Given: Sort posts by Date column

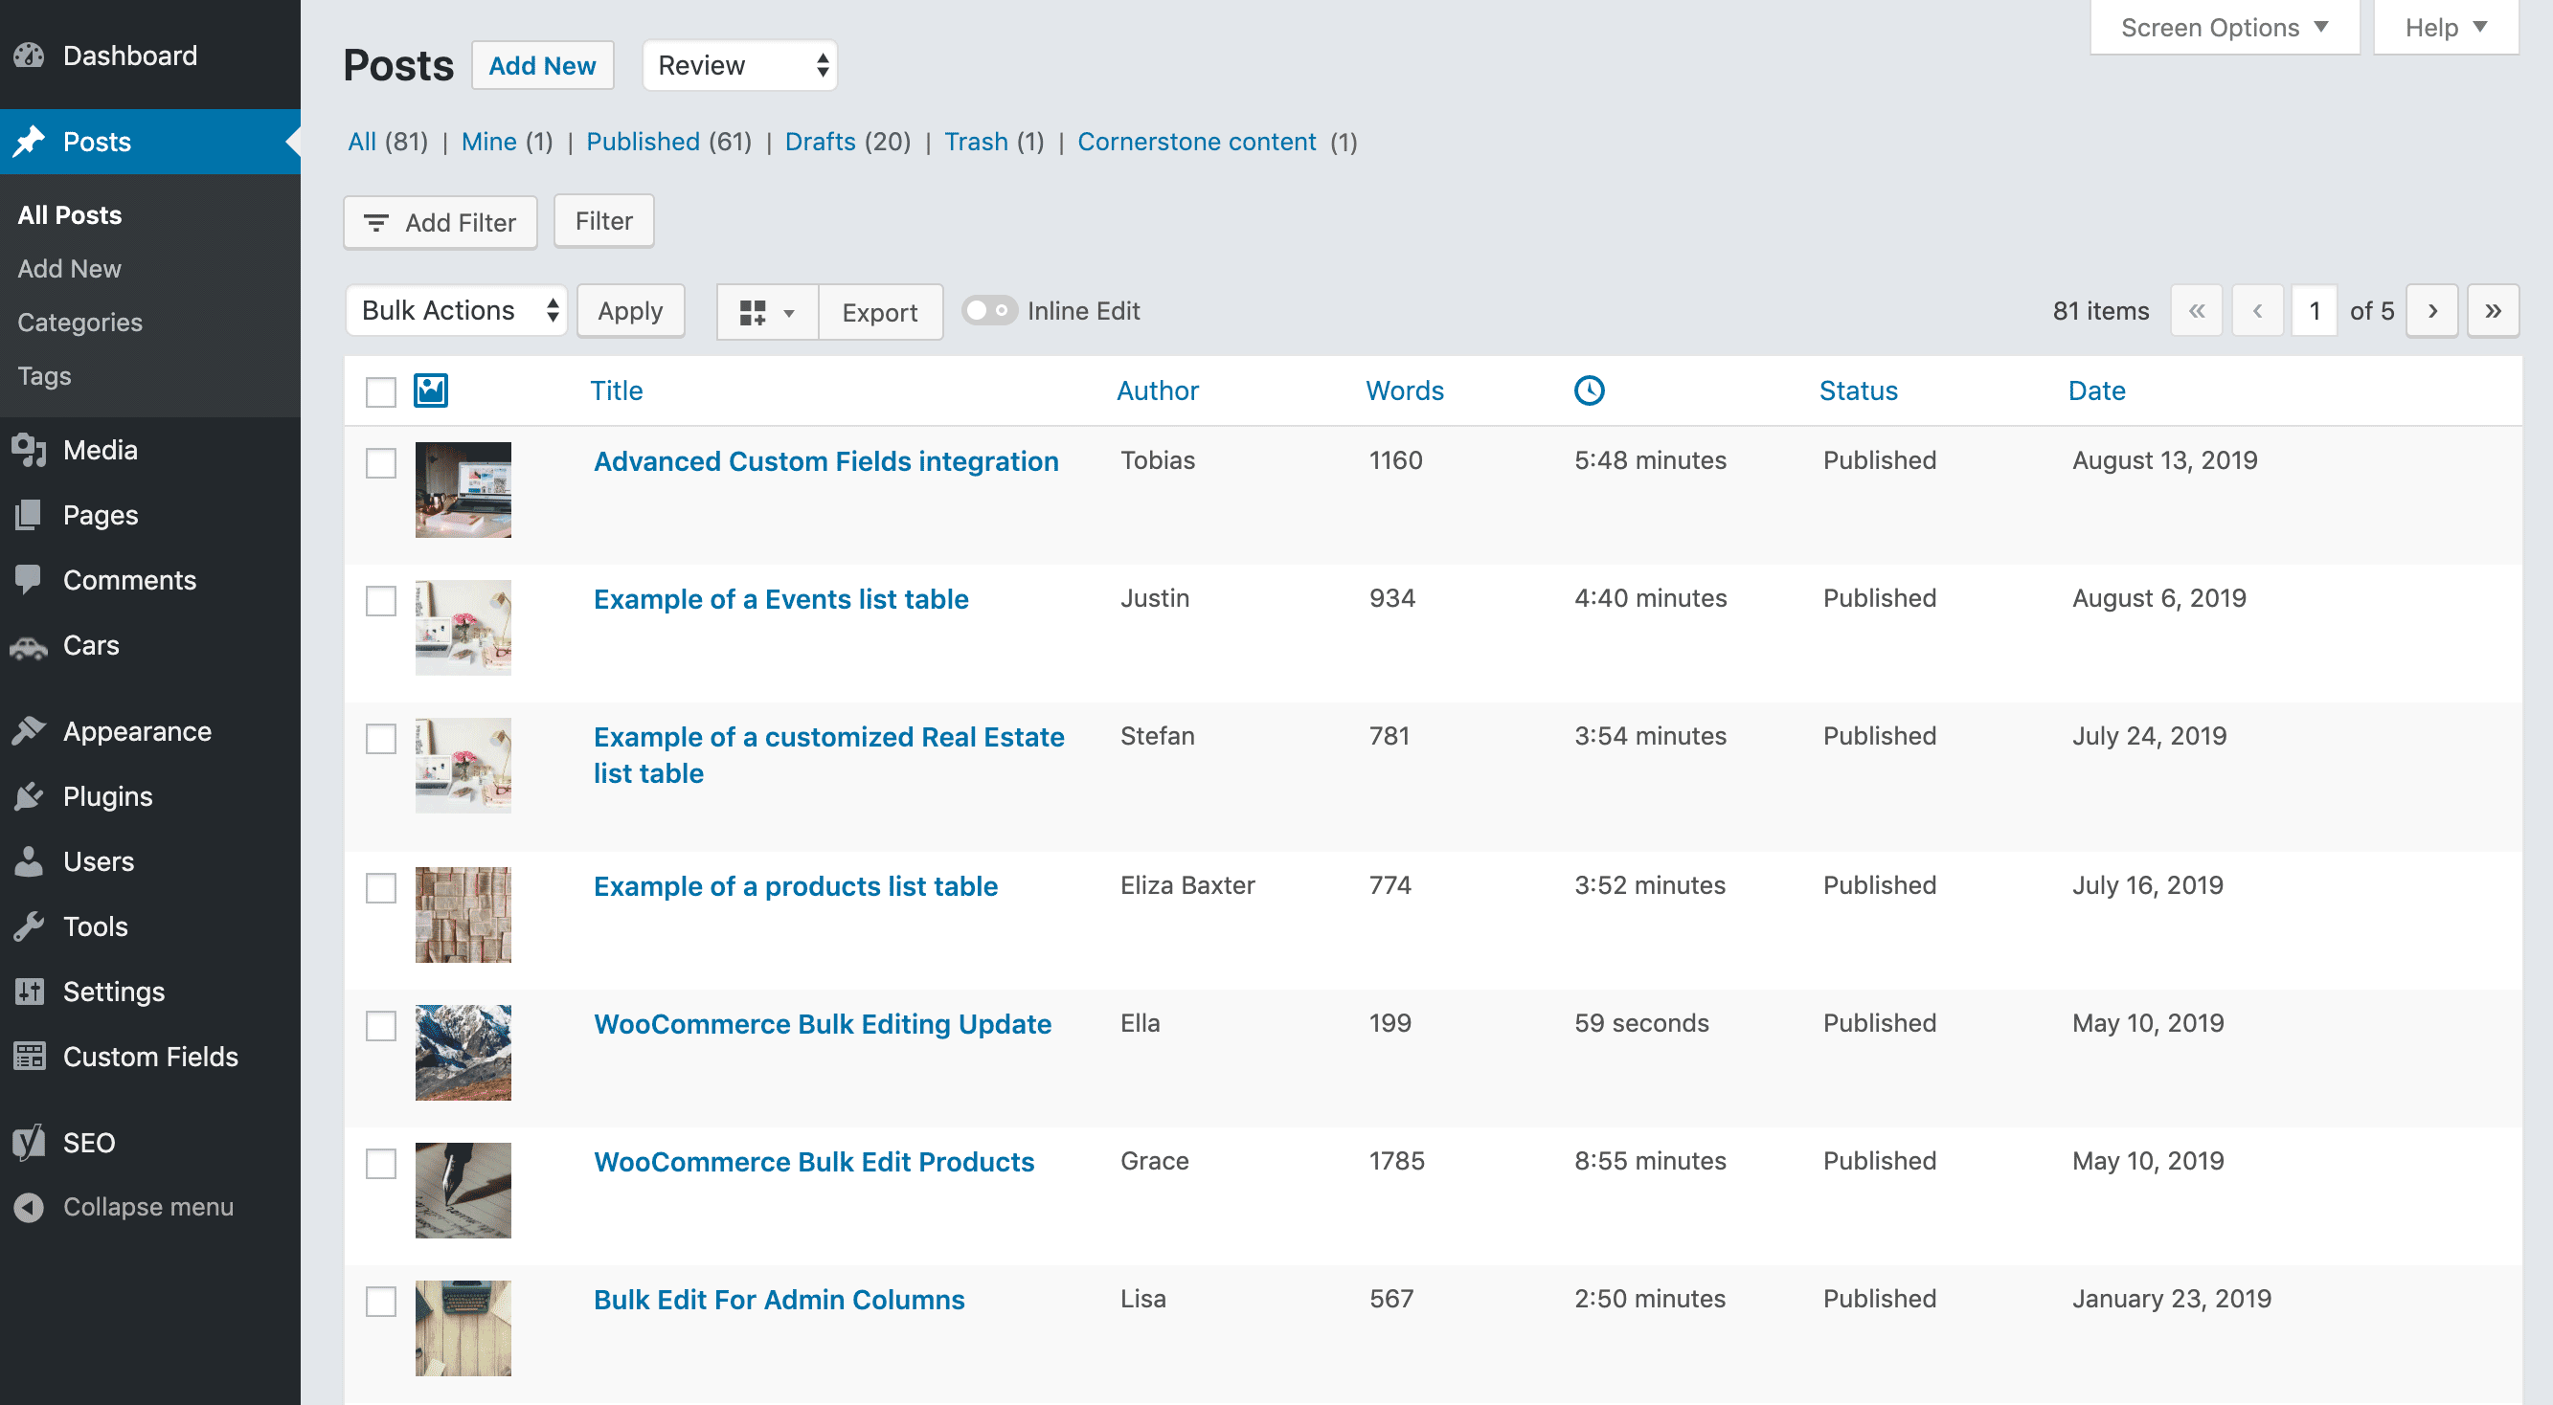Looking at the screenshot, I should click(x=2096, y=390).
